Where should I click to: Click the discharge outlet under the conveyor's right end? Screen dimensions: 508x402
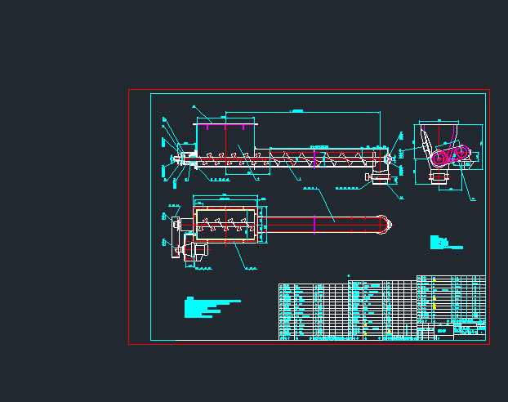pos(380,177)
